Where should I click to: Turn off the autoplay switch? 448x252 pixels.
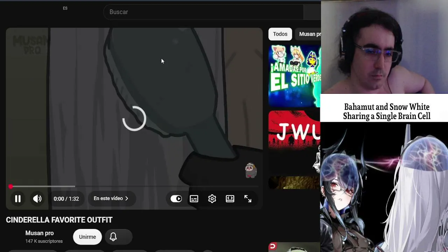pyautogui.click(x=176, y=199)
